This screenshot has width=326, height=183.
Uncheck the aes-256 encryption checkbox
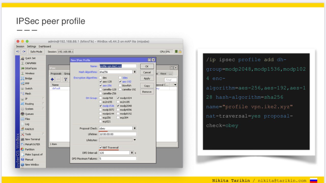click(101, 86)
